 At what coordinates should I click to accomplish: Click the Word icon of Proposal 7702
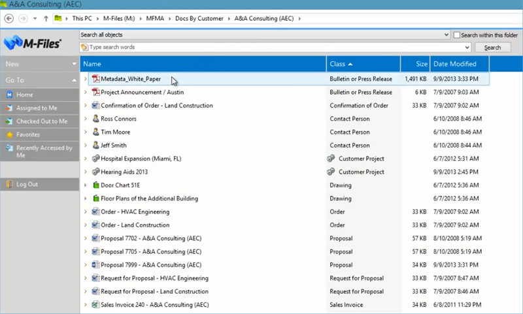[x=95, y=238]
